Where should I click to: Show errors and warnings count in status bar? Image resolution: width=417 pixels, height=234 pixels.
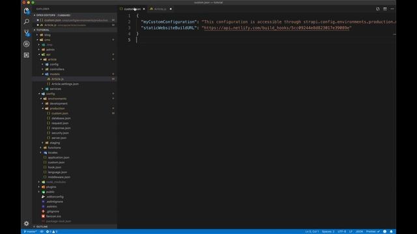pyautogui.click(x=51, y=231)
